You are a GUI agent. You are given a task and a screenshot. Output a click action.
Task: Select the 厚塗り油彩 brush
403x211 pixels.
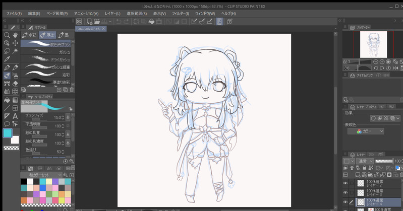point(46,82)
